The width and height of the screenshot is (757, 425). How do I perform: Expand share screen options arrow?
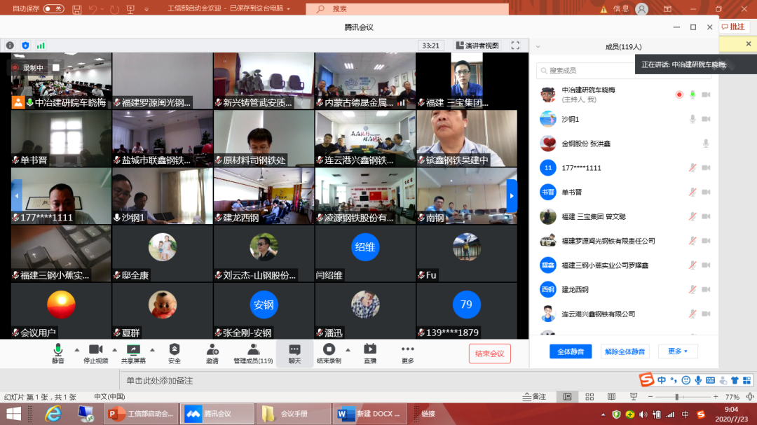pos(152,350)
